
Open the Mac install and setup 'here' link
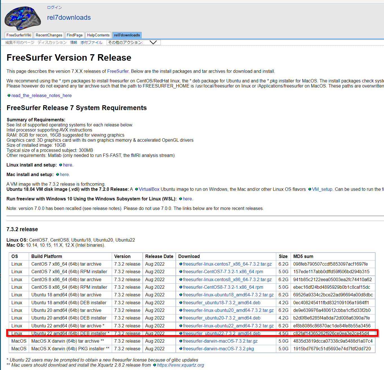[x=64, y=174]
